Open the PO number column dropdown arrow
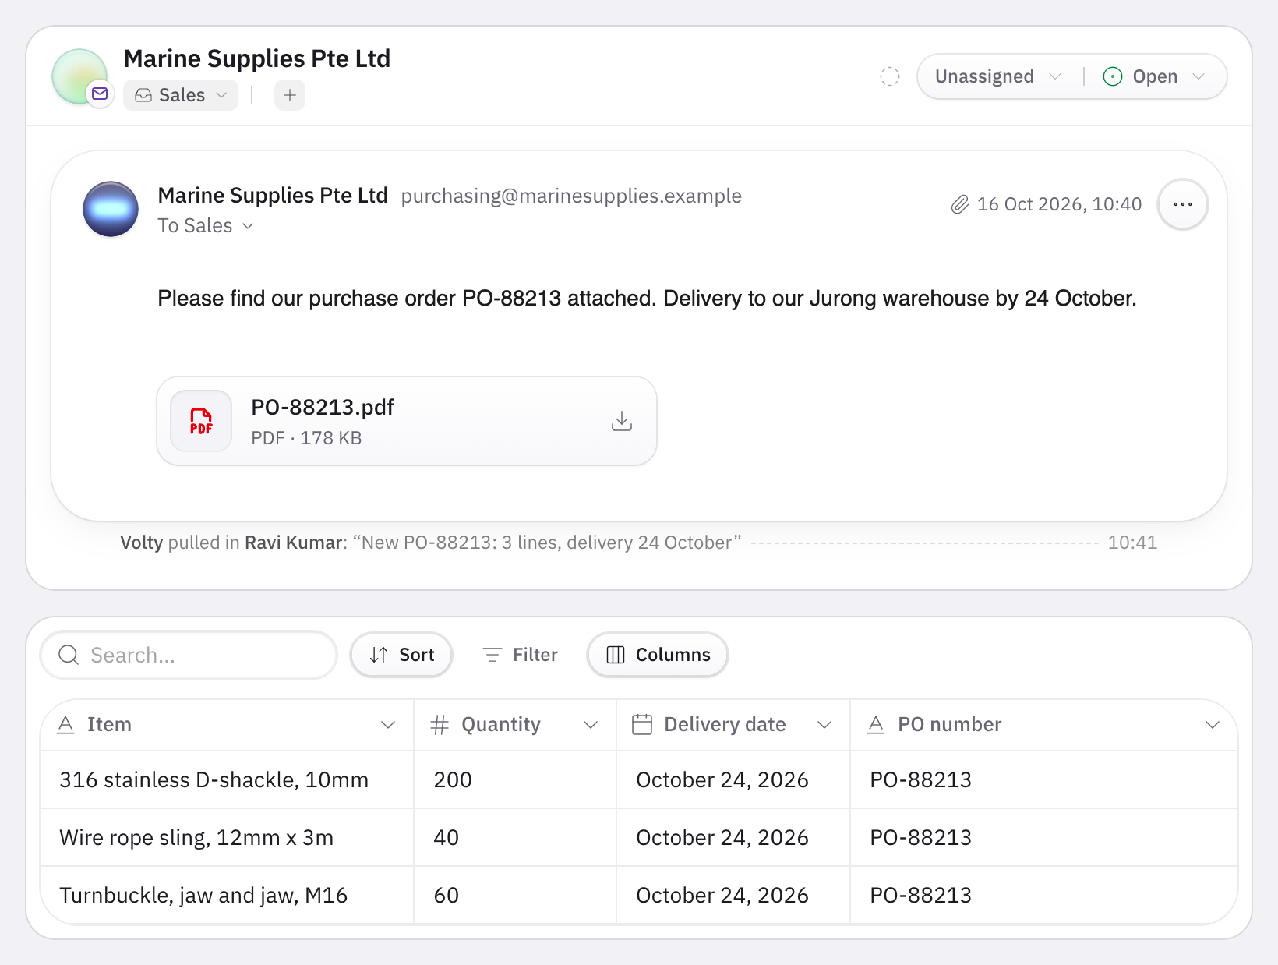 click(x=1213, y=725)
